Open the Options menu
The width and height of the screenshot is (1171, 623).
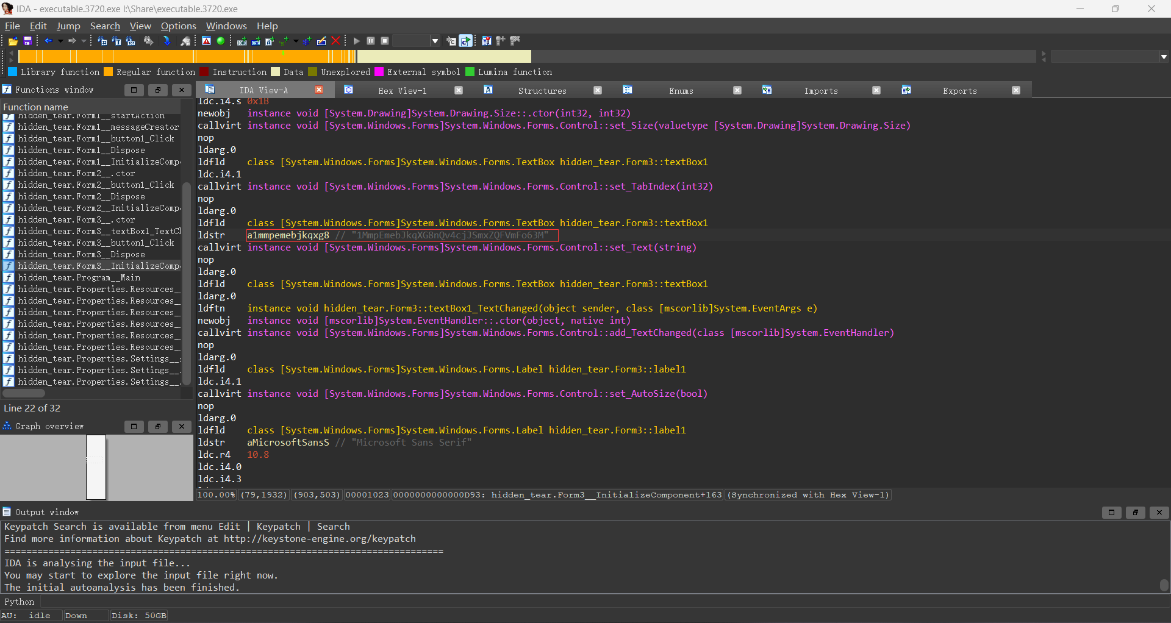coord(178,26)
